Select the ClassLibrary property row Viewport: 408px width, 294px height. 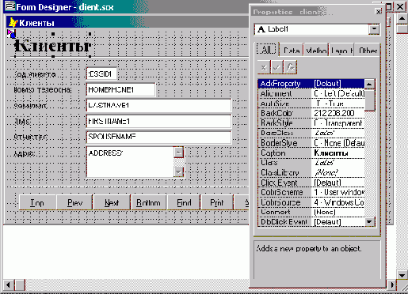[311, 172]
